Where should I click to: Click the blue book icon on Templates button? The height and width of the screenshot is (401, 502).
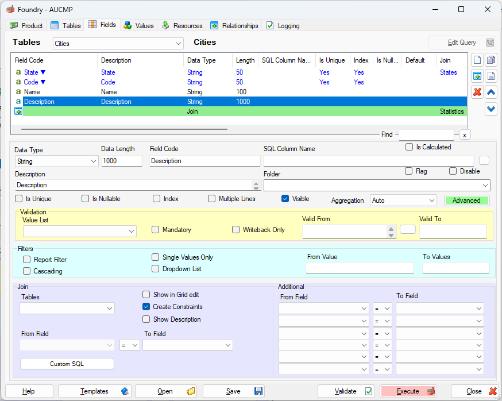coord(125,391)
